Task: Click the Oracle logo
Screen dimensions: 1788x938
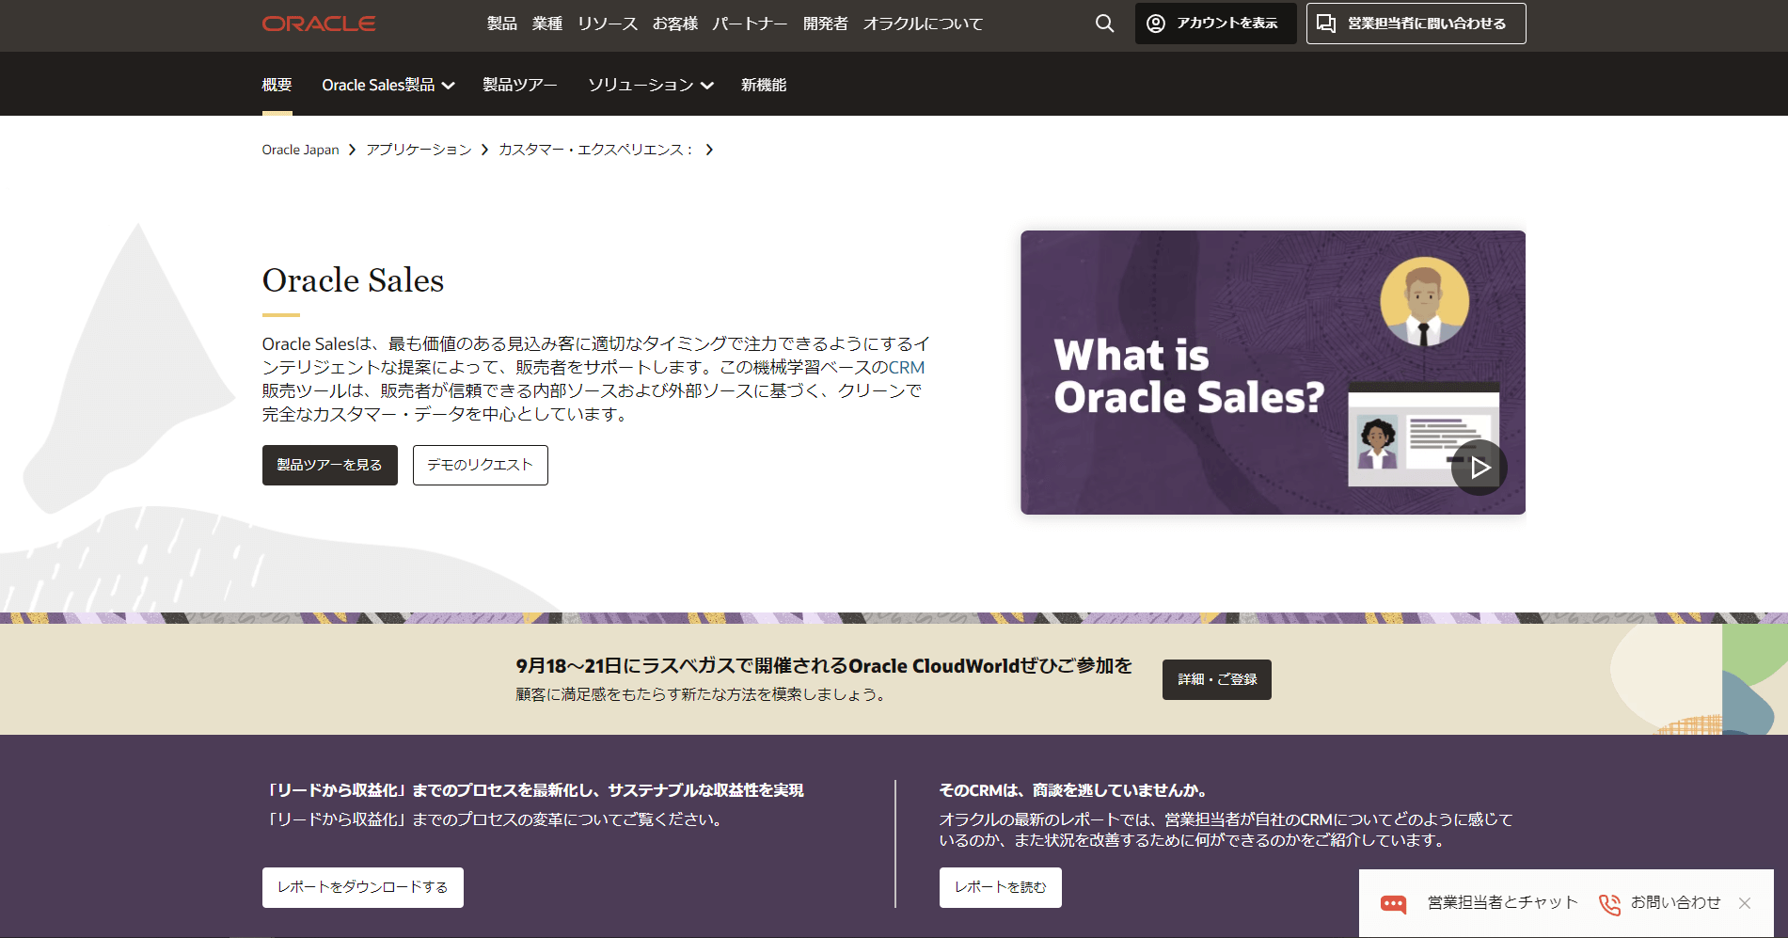Action: coord(319,24)
